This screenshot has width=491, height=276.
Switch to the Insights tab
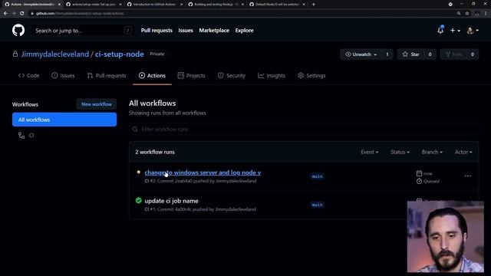(272, 75)
